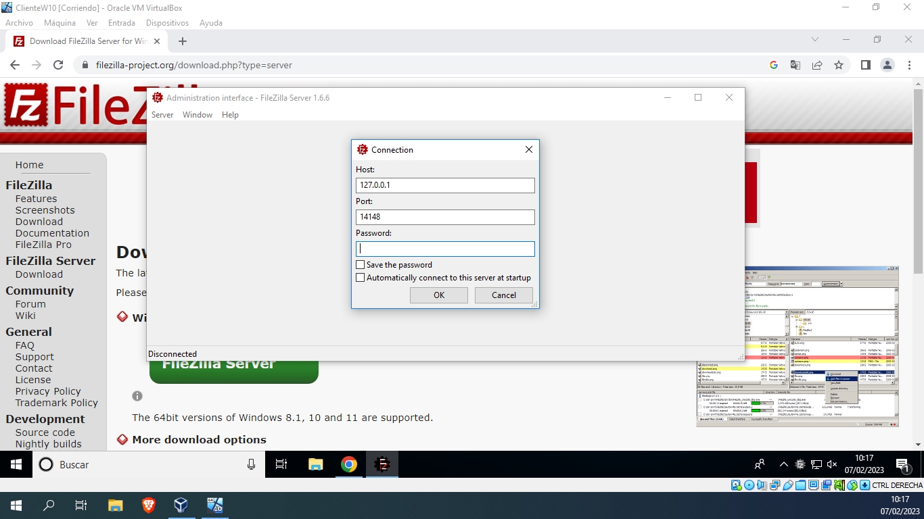Open Chrome three-dot menu
The image size is (924, 519).
pos(908,65)
